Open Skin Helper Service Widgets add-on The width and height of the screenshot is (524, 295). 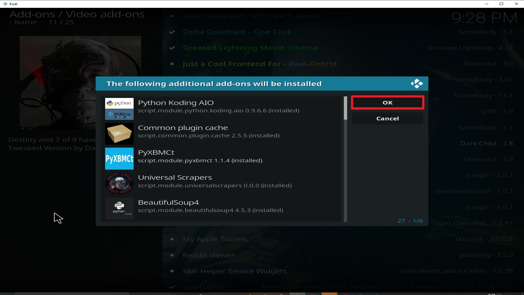235,271
